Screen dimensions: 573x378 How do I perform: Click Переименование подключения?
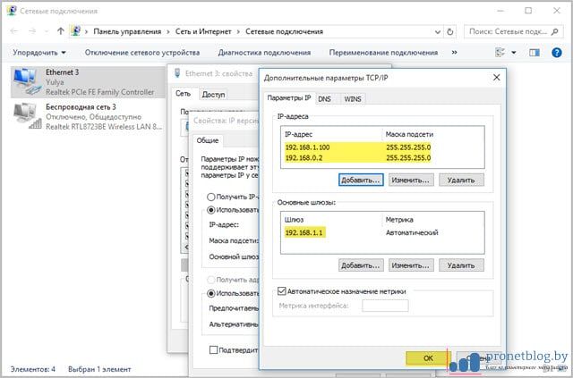pyautogui.click(x=383, y=53)
